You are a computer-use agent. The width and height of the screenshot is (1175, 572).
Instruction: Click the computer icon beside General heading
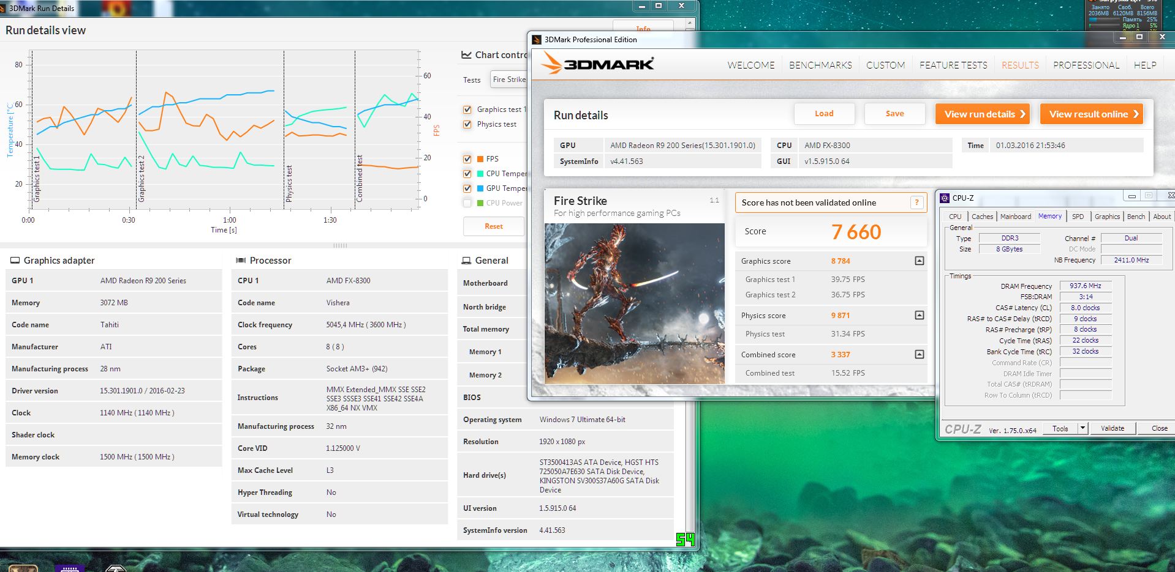pos(466,261)
